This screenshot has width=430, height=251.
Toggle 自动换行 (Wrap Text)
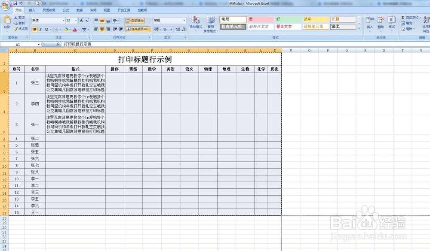click(x=135, y=21)
